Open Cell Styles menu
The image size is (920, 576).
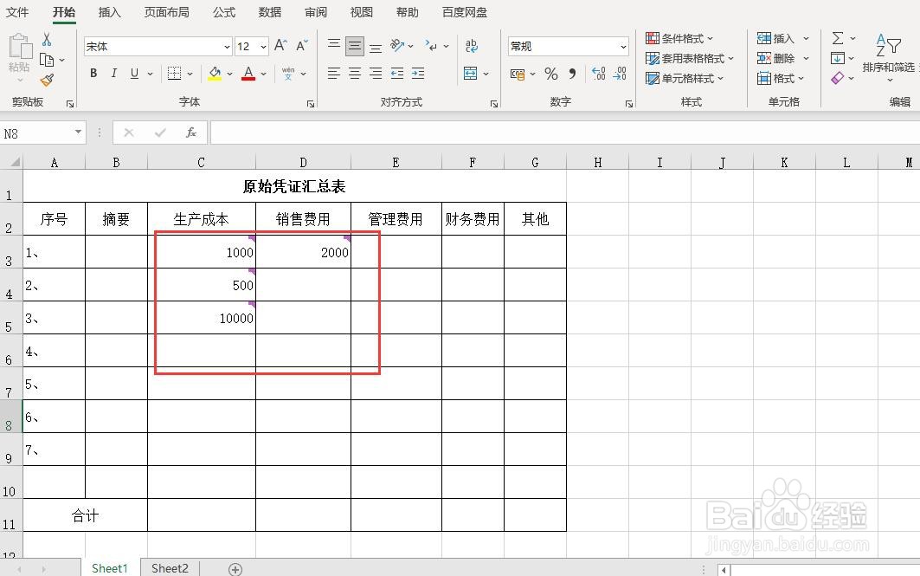[x=685, y=78]
